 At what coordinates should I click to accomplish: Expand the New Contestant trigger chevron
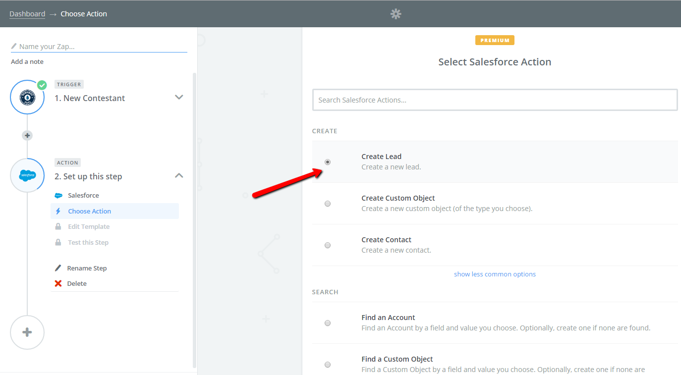point(179,97)
